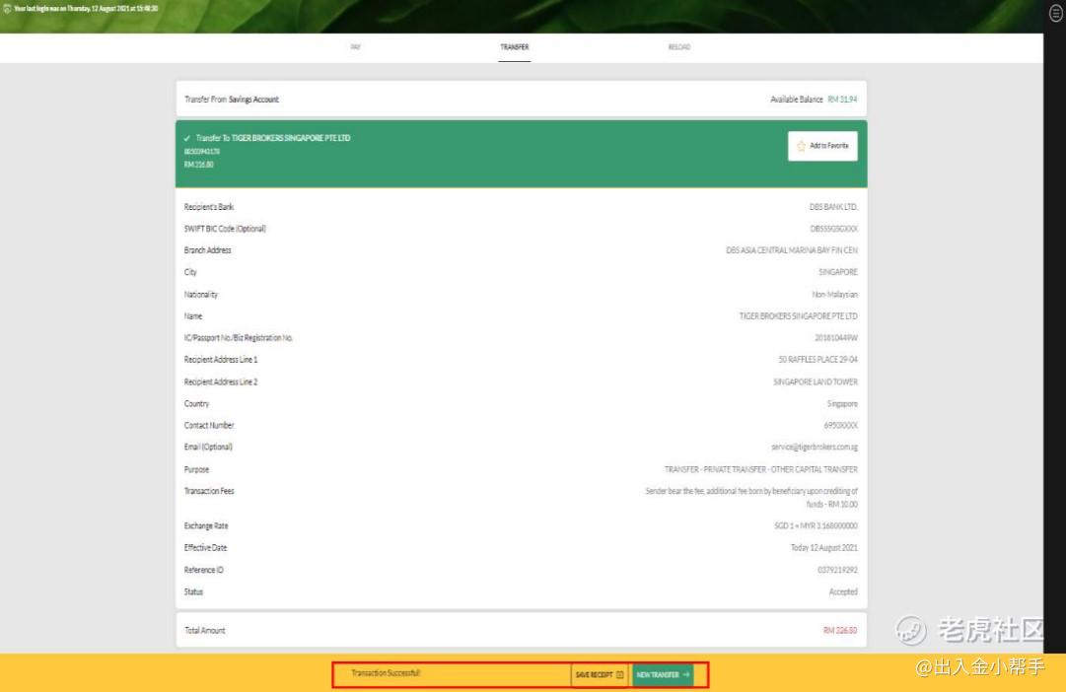Screen dimensions: 1066x692
Task: Click the Name value TIGER BROKERS SINGAPORE PTE LTD
Action: click(799, 316)
